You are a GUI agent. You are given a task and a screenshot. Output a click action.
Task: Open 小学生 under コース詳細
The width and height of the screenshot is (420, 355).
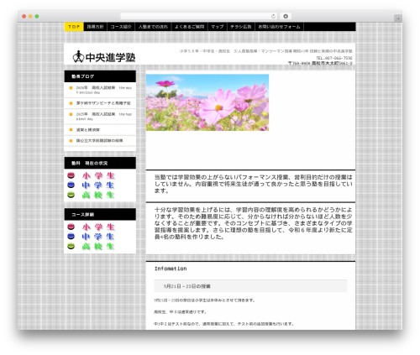point(98,227)
